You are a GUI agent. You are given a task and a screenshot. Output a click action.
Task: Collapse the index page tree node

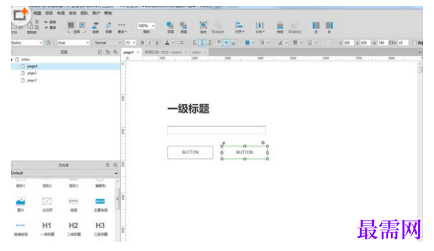(x=12, y=60)
